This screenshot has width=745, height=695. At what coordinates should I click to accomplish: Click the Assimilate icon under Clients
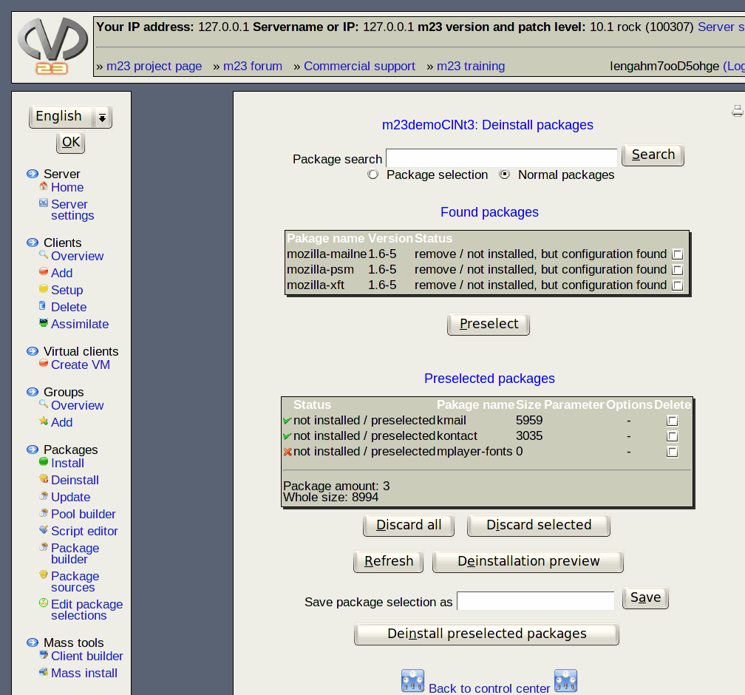pyautogui.click(x=44, y=323)
